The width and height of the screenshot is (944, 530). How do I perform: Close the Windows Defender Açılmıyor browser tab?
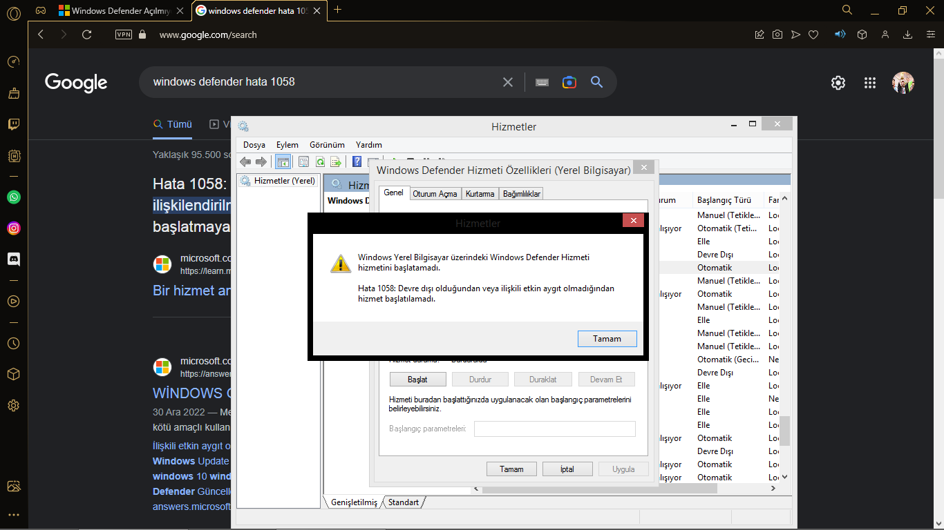pos(180,10)
